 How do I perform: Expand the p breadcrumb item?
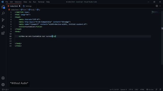pyautogui.click(x=39, y=10)
